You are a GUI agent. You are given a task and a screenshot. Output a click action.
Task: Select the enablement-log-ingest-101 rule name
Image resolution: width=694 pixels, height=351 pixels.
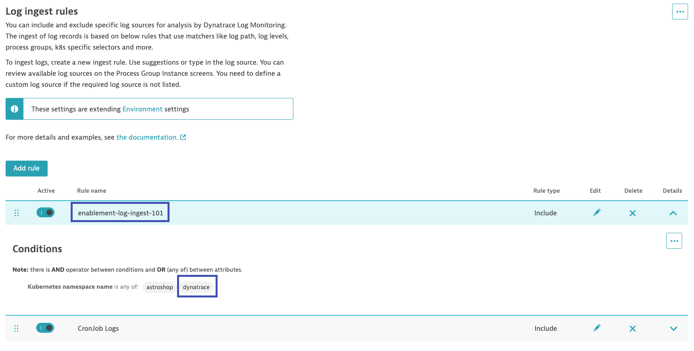(x=120, y=213)
